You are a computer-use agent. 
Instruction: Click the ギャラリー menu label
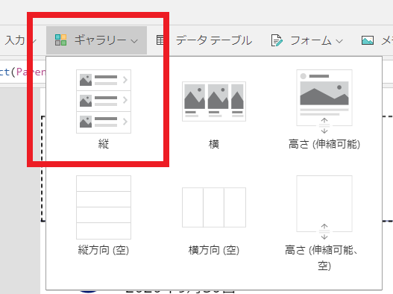(x=100, y=40)
